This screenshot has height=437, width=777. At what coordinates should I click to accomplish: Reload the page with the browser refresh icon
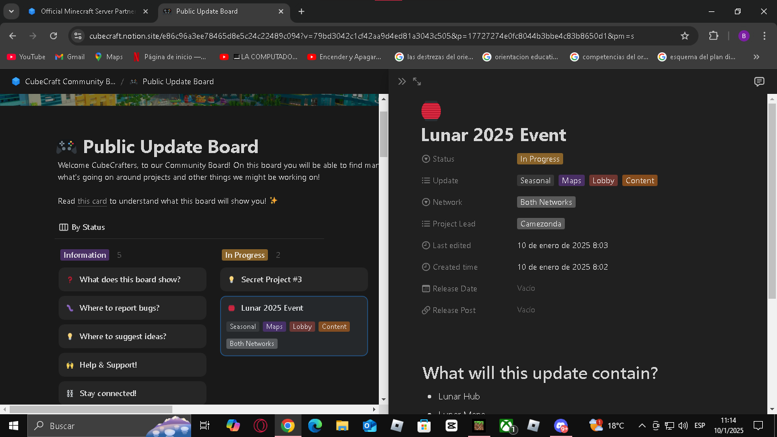pos(53,36)
